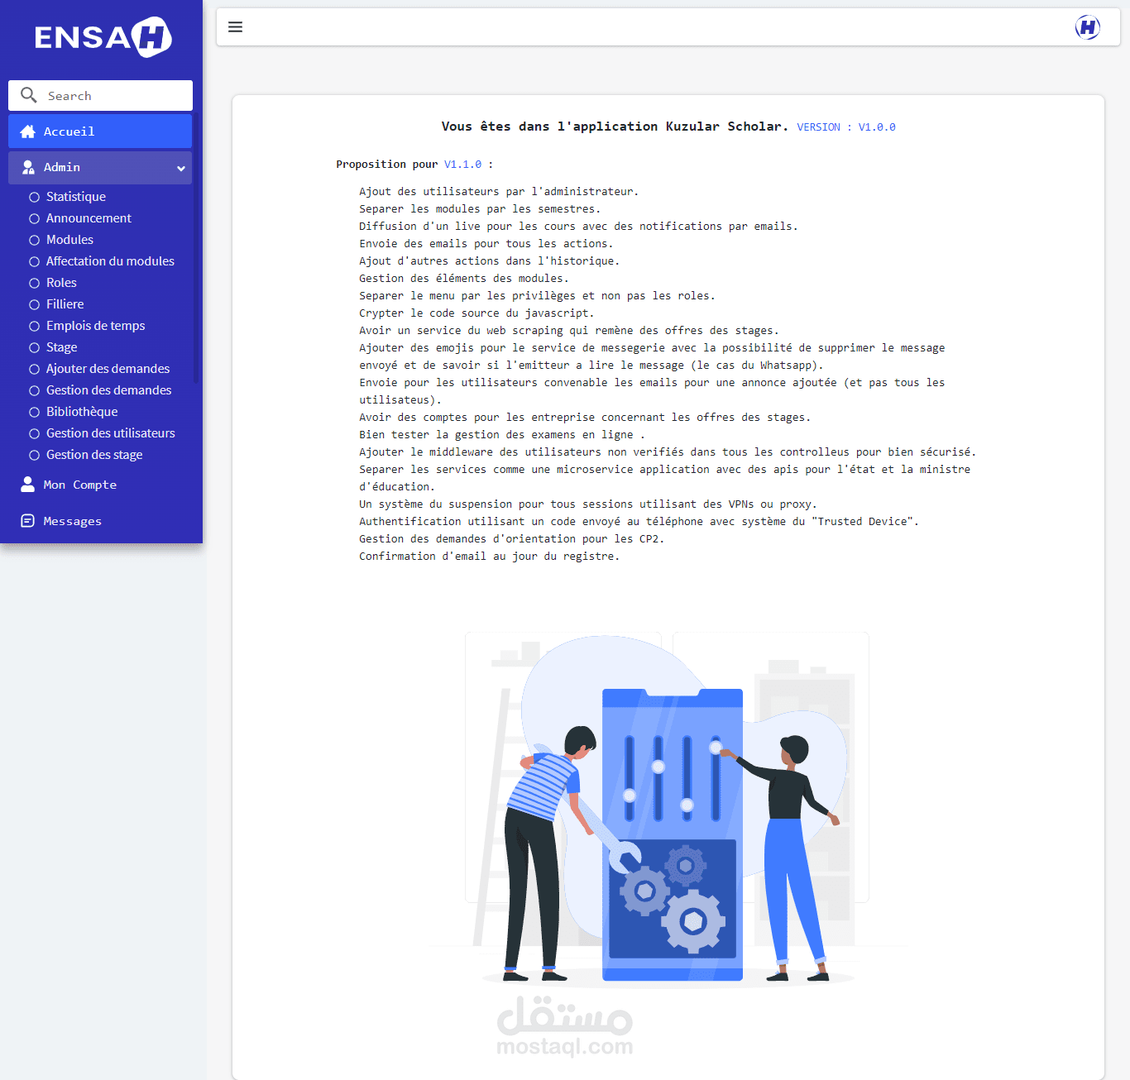Image resolution: width=1130 pixels, height=1080 pixels.
Task: Click the circle icon beside Statistique
Action: tap(34, 197)
